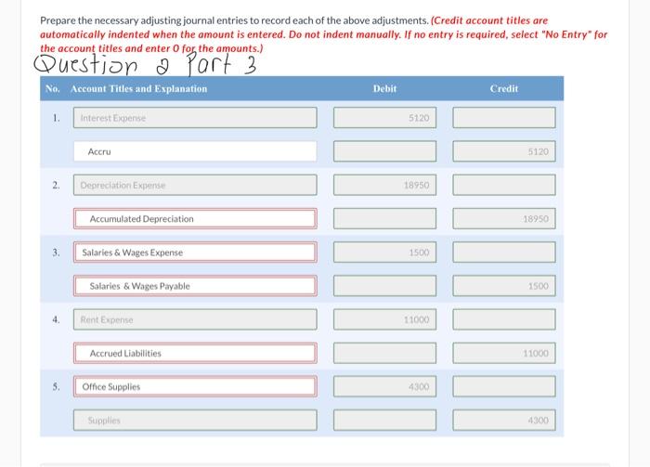Click empty debit field beside Salaries & Wages Payable
This screenshot has width=650, height=467.
[384, 286]
